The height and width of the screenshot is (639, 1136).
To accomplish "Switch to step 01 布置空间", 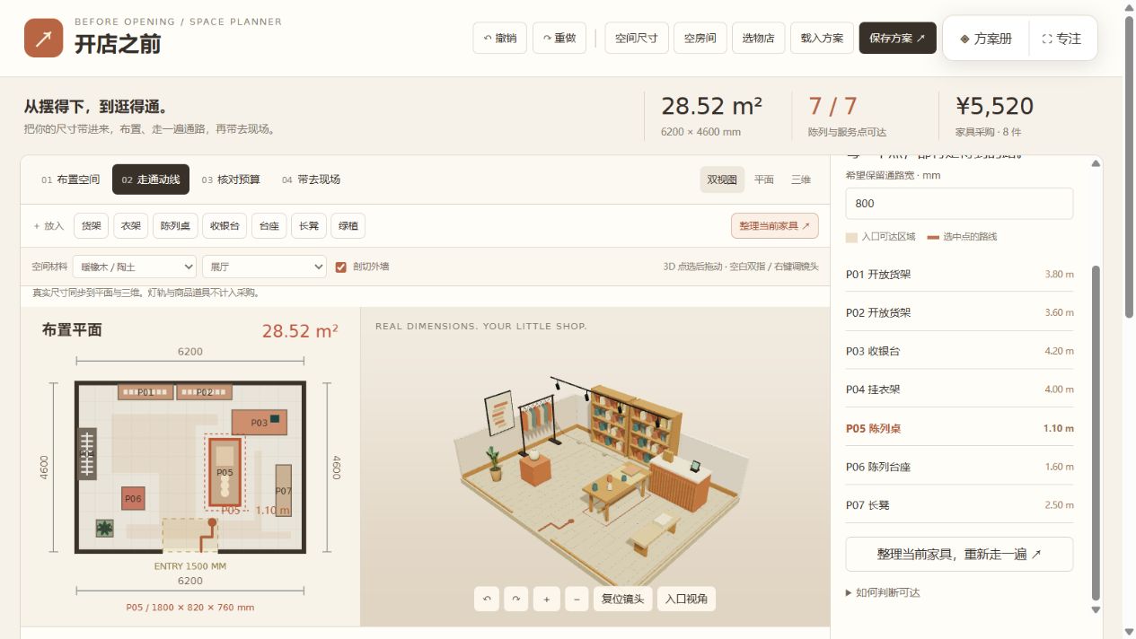I will click(70, 179).
